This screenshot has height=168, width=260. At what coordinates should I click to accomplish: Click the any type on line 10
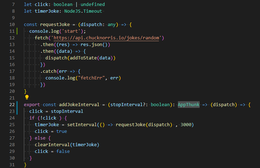click(x=112, y=25)
